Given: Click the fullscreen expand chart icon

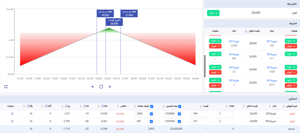Looking at the screenshot, I should point(6,87).
